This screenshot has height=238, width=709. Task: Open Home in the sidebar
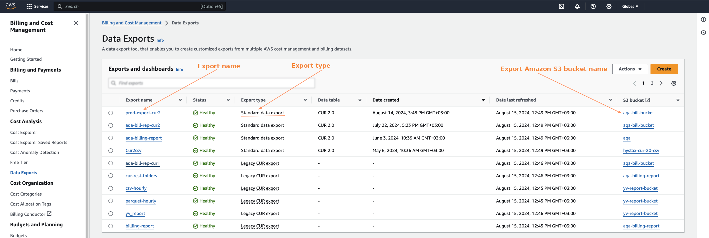(16, 50)
